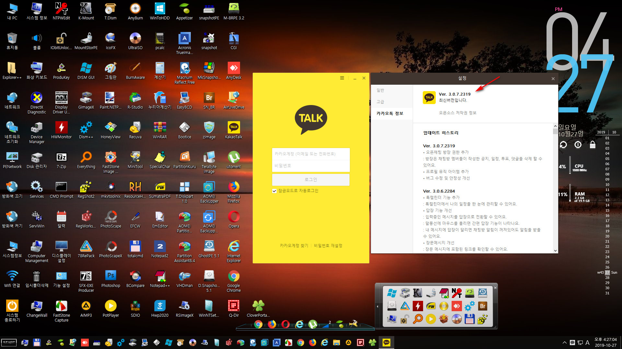The height and width of the screenshot is (349, 622).
Task: Launch totalcmd desktop icon
Action: pos(135,249)
